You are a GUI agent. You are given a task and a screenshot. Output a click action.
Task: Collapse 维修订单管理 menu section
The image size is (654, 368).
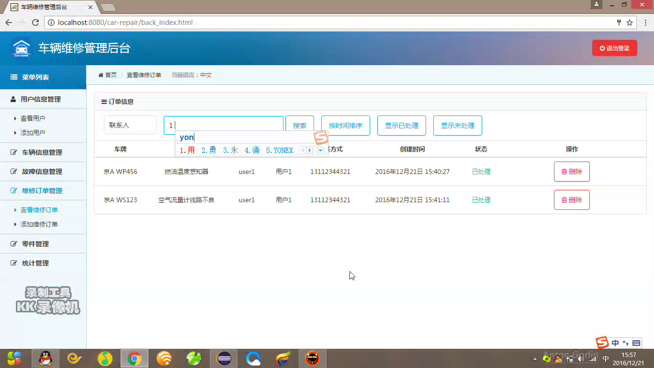click(x=43, y=191)
